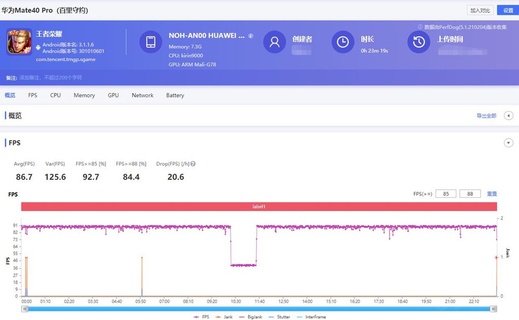
Task: Click the right handle of the time range slider
Action: [493, 309]
